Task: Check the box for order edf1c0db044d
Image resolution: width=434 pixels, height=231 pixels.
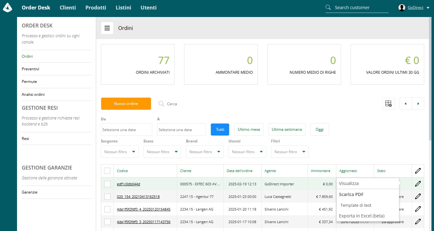Action: (107, 184)
